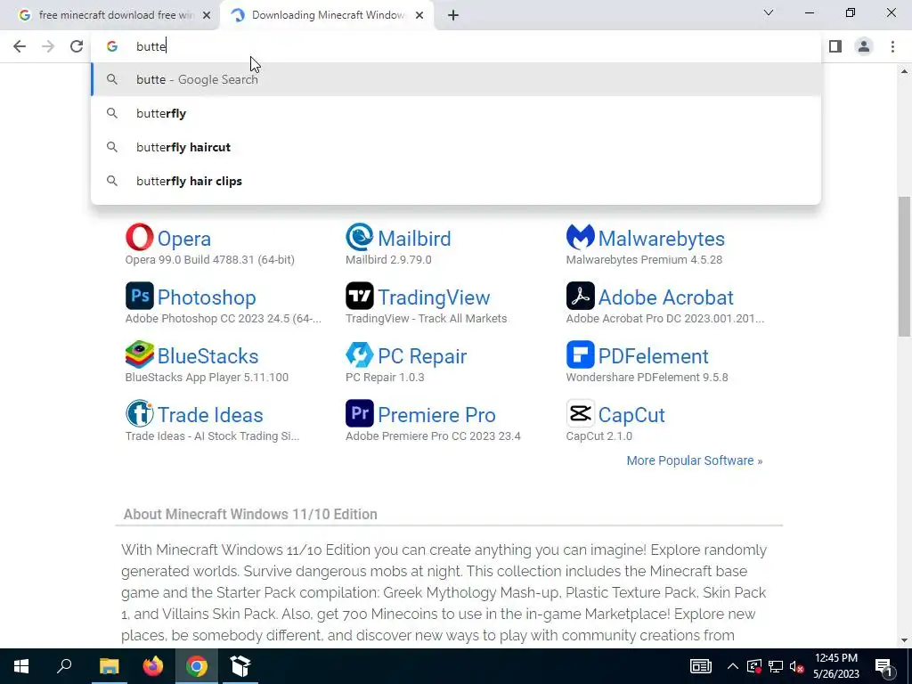Click the browser forward arrow
Screen dimensions: 912x684
[x=48, y=46]
